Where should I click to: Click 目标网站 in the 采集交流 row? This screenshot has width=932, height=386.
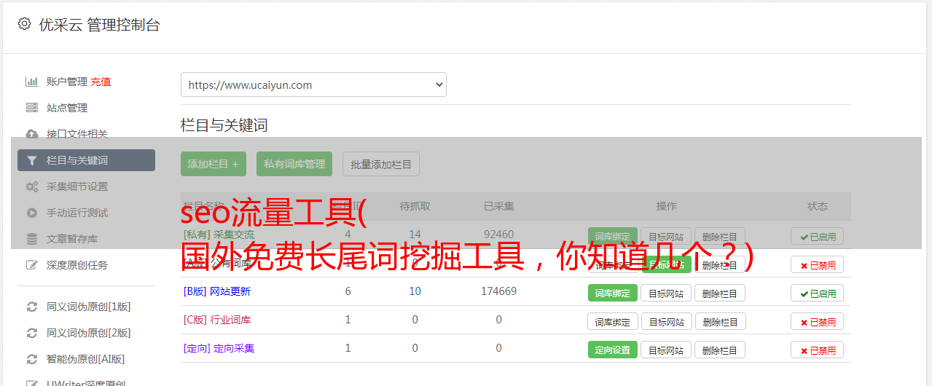666,236
